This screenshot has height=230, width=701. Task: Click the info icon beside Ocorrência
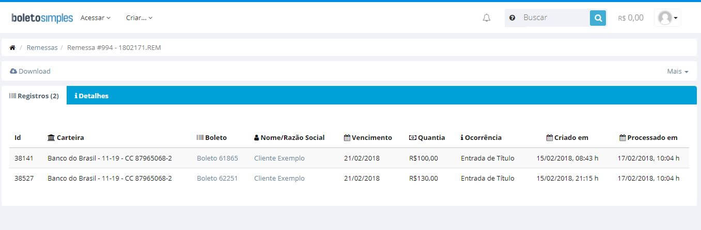(462, 138)
